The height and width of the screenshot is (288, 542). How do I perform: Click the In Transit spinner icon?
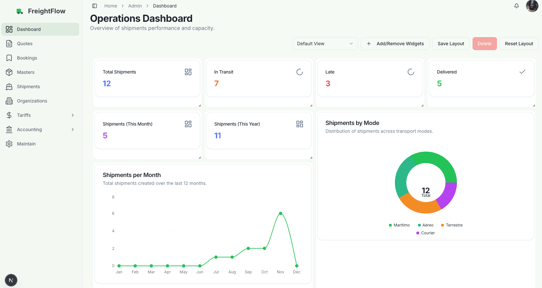point(300,72)
